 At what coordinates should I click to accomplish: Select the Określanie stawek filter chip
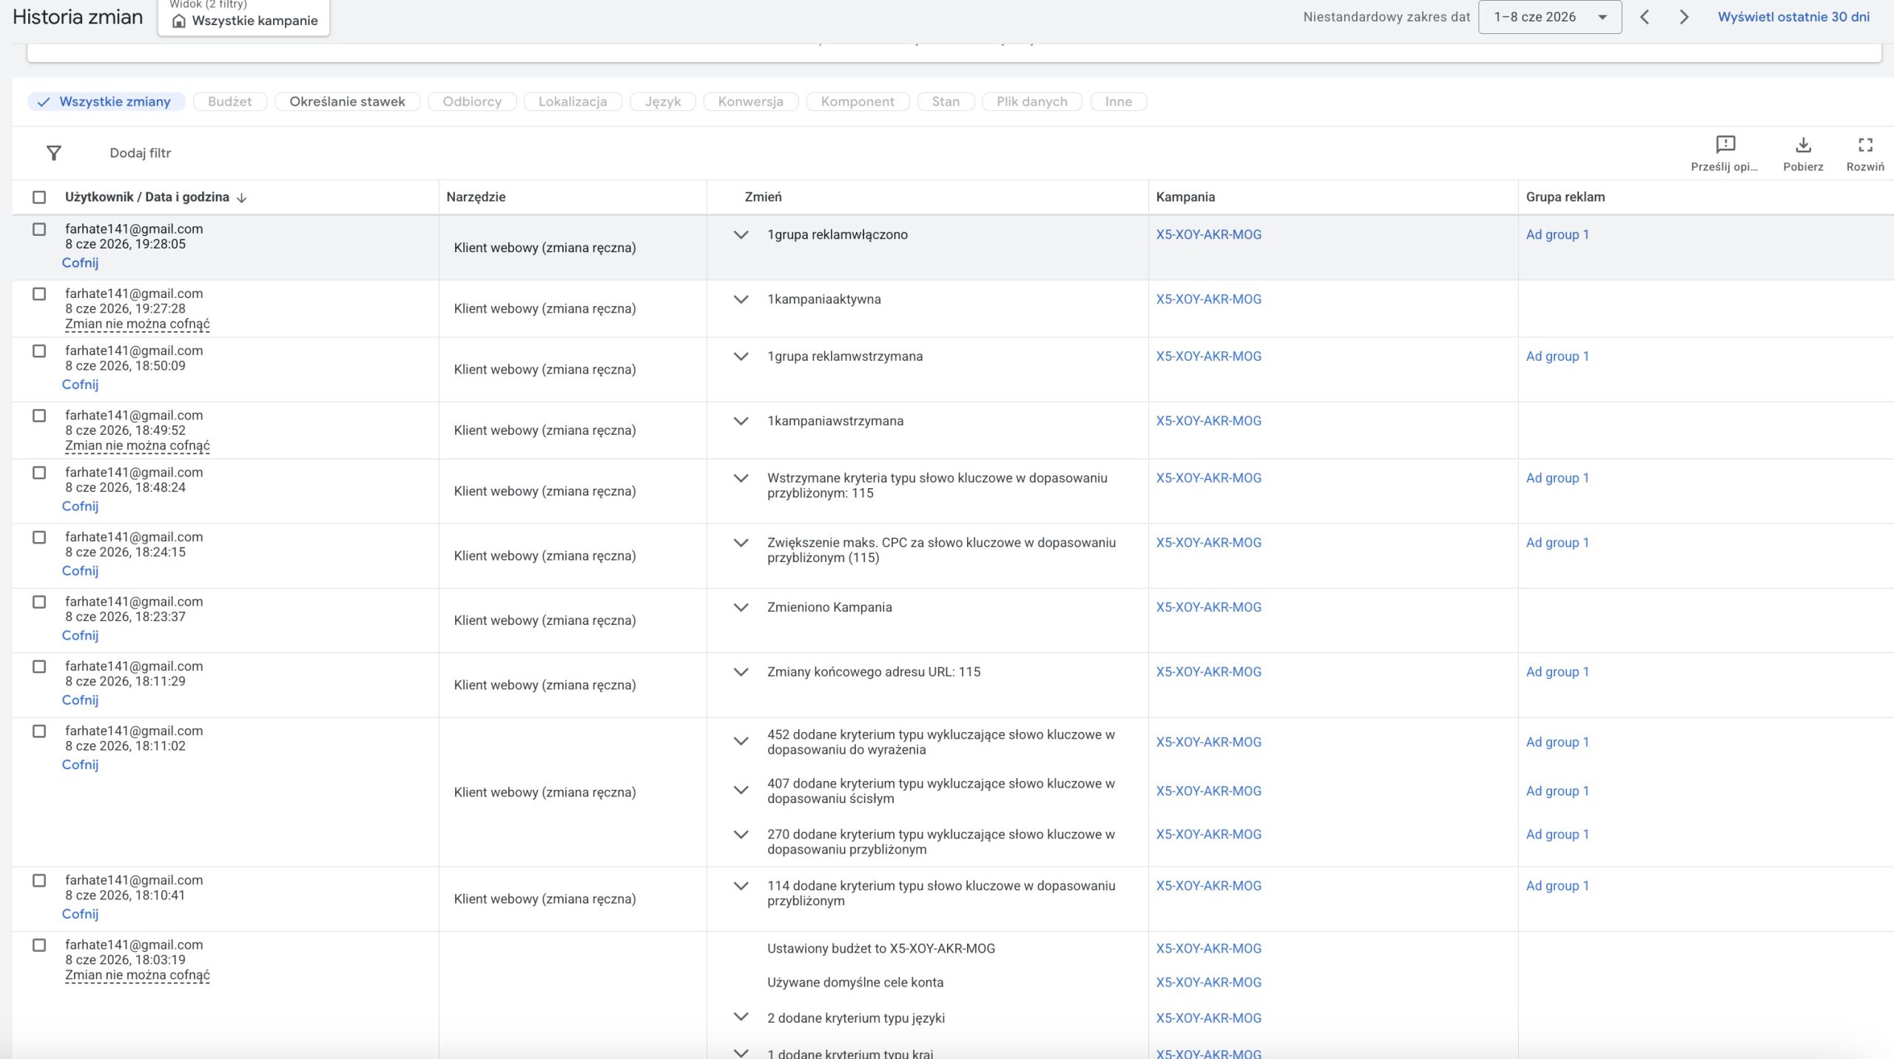coord(347,101)
